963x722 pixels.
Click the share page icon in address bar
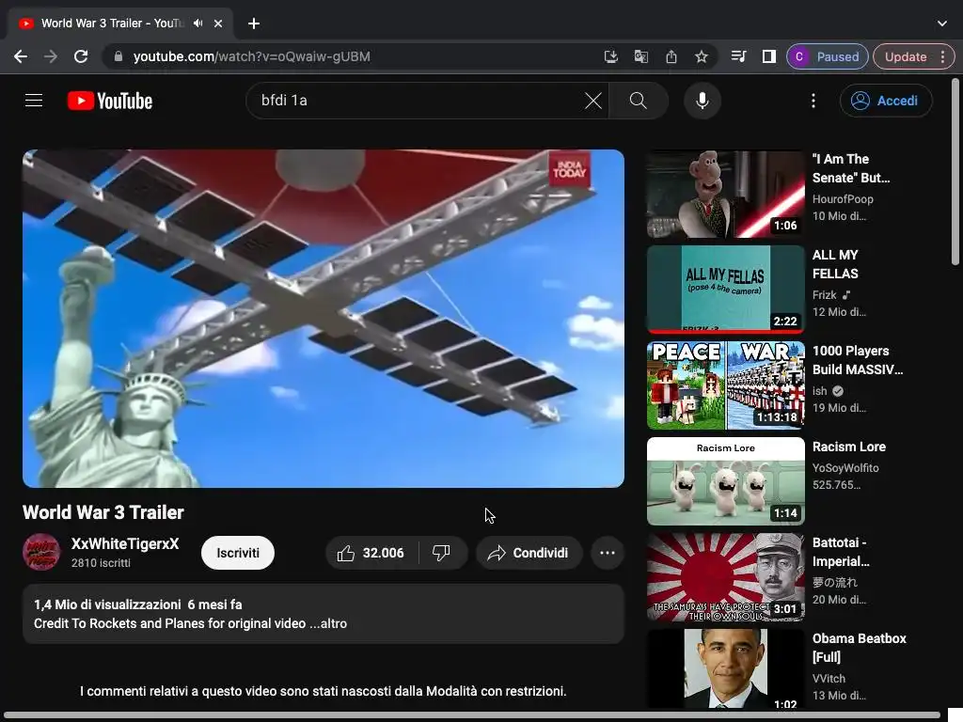(671, 56)
